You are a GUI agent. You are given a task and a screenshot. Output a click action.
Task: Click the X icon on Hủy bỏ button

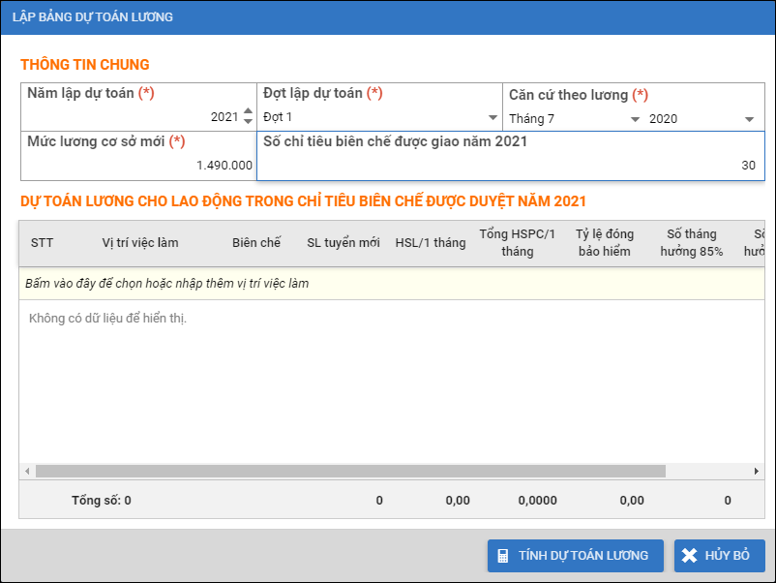point(690,556)
